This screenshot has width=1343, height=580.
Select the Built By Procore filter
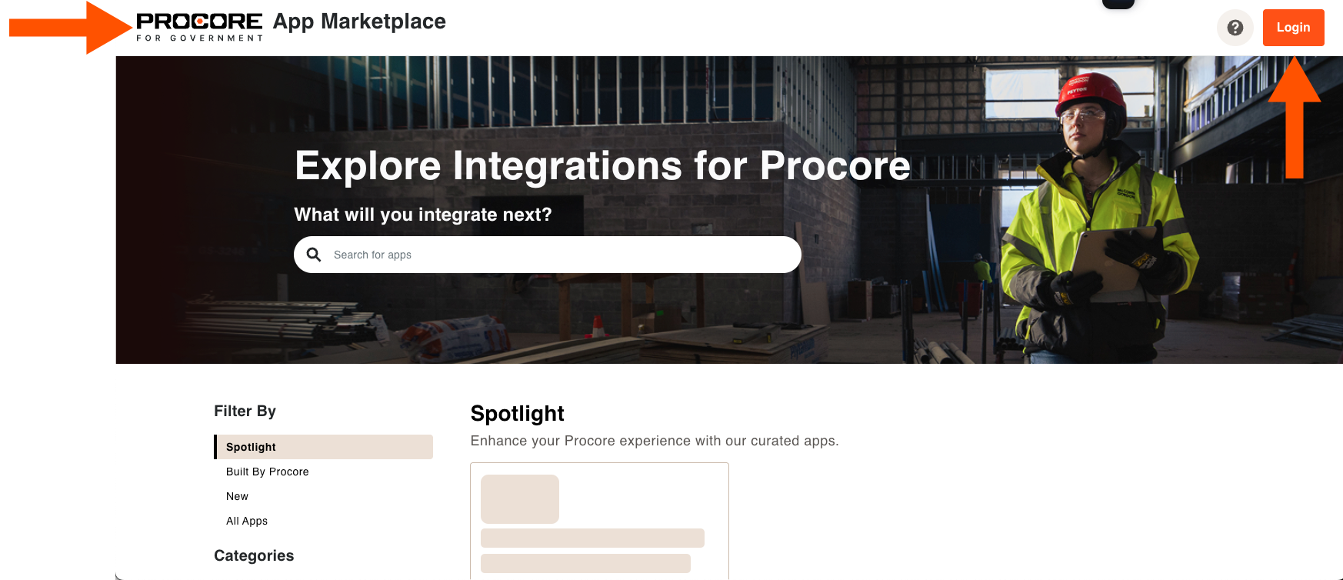point(267,472)
